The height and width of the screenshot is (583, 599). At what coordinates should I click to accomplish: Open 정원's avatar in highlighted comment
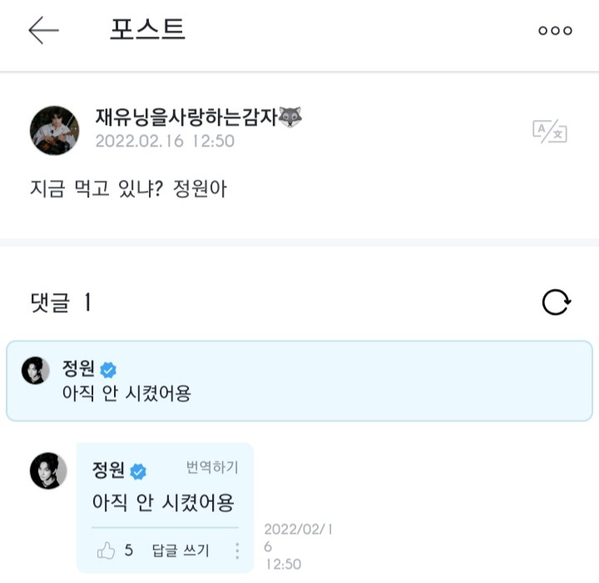pos(36,371)
